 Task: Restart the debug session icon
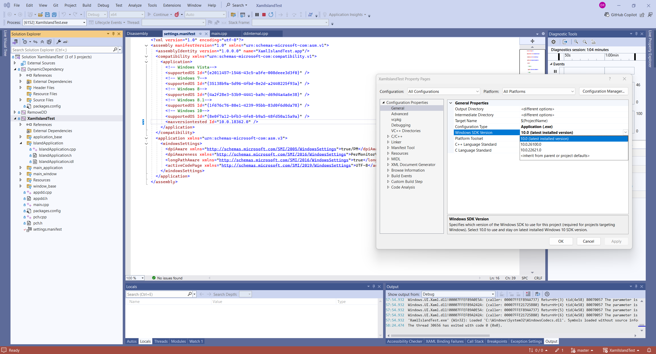click(x=271, y=15)
